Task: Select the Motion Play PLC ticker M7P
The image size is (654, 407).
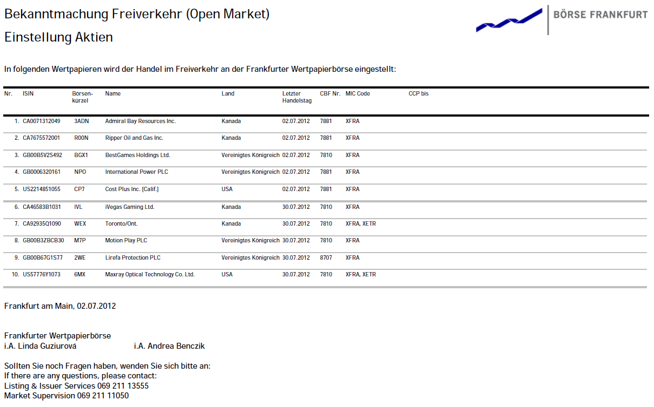Action: (x=79, y=240)
